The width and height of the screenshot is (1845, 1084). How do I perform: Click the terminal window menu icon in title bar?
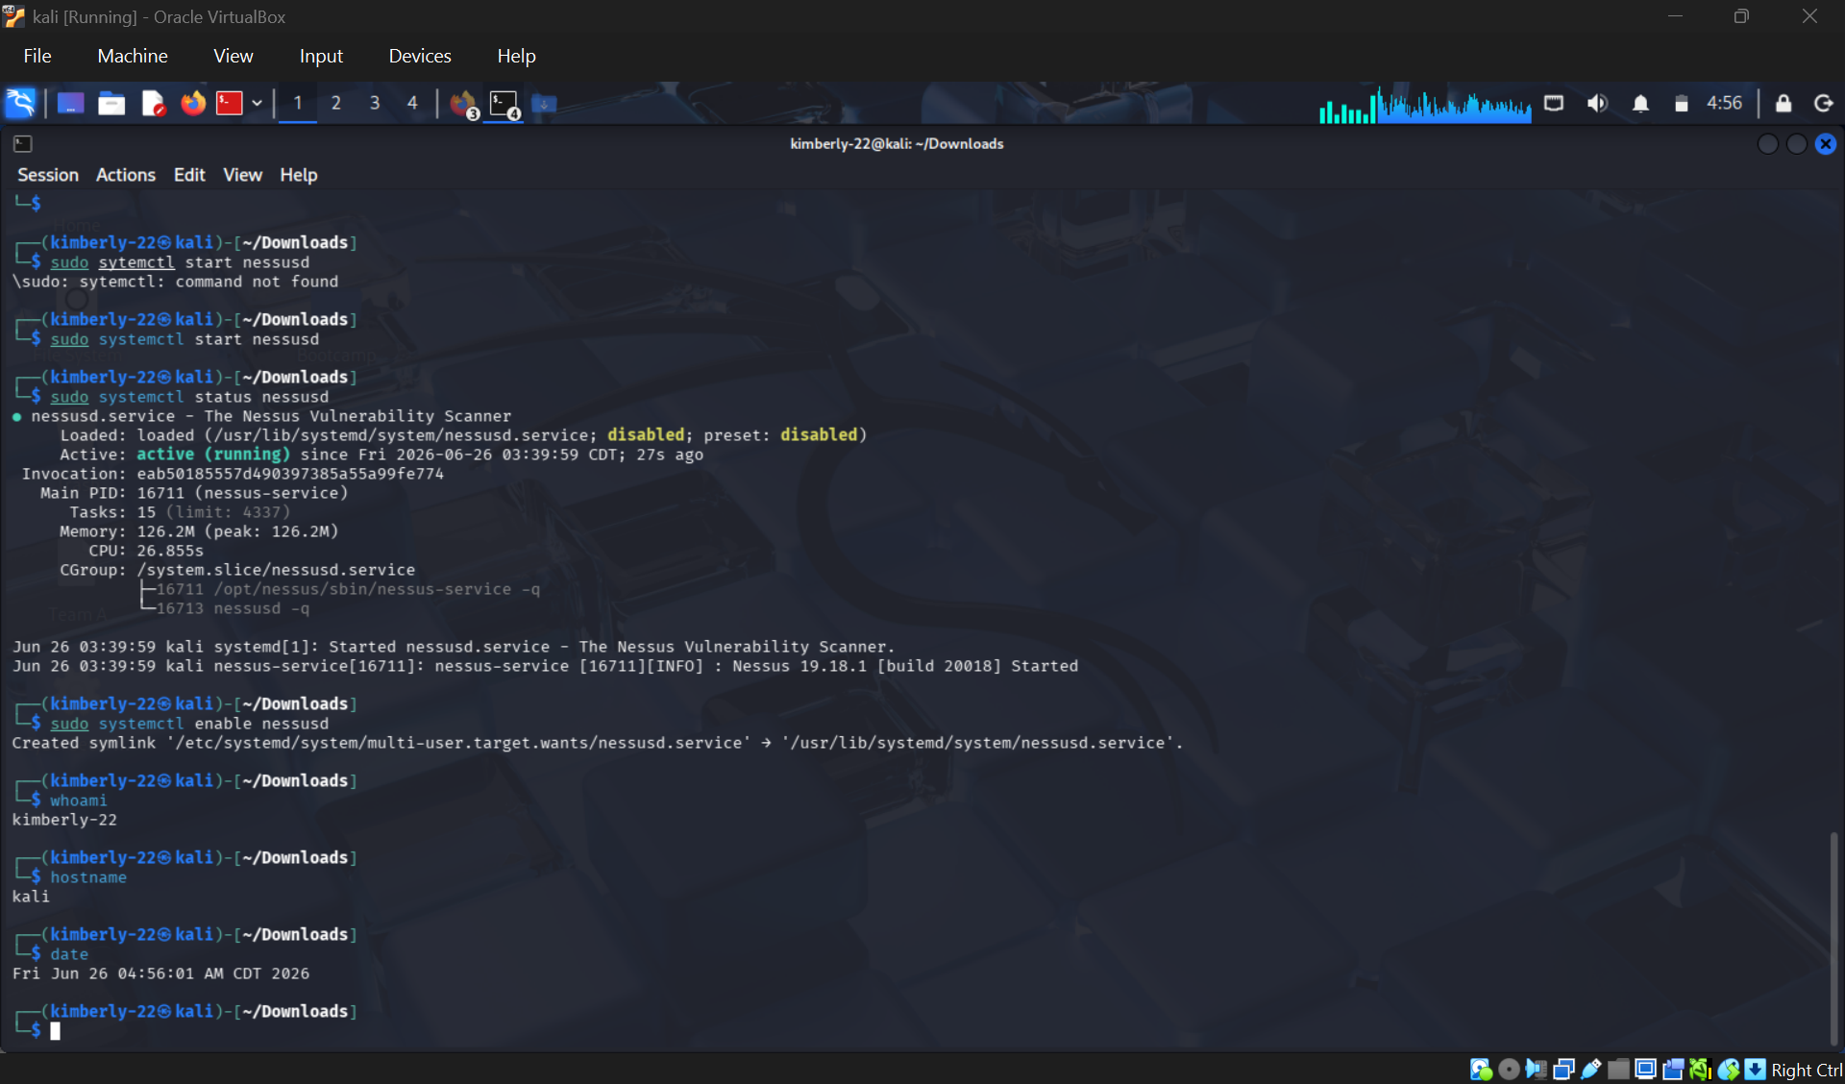point(23,144)
